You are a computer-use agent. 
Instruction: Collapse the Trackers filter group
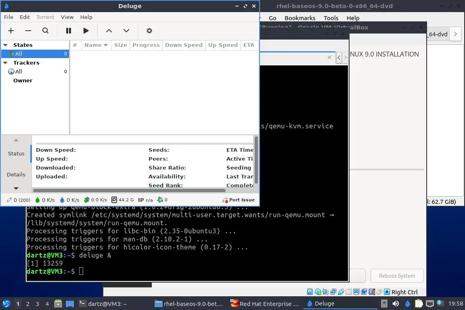(x=5, y=63)
